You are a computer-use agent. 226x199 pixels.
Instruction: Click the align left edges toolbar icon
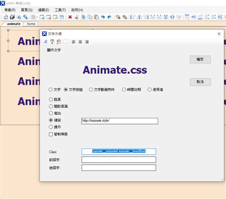tap(133, 17)
